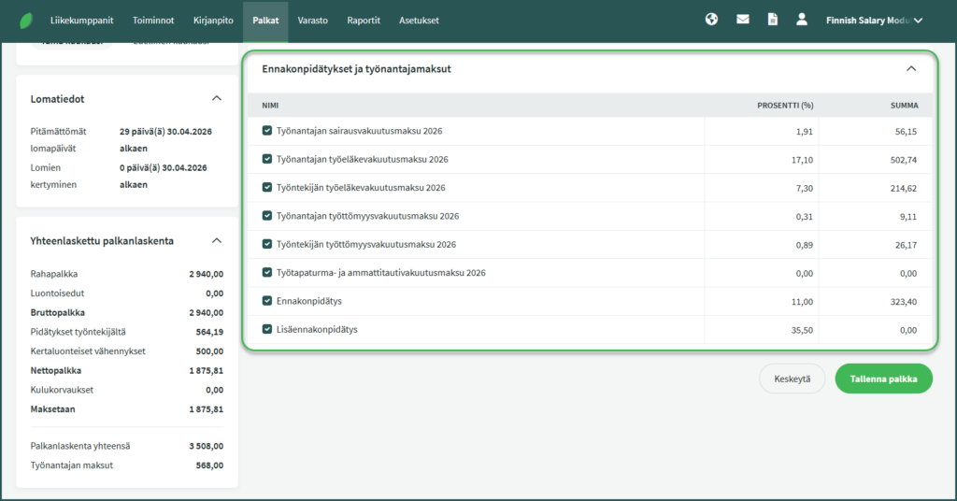Uncheck Työnantajan sairausvakuutusmaksu 2026 checkbox

pos(267,132)
